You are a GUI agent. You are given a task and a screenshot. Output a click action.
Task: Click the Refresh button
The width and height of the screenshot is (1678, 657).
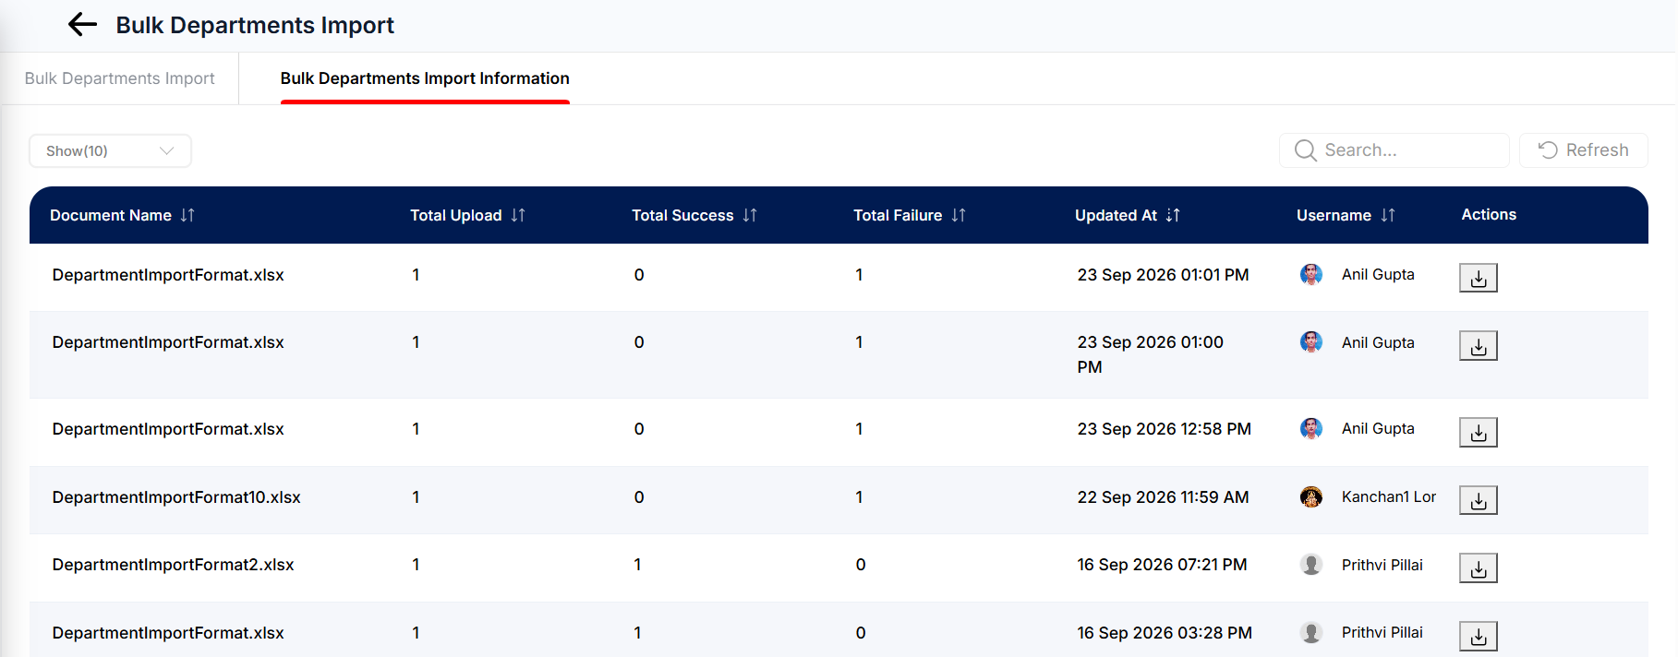coord(1583,150)
